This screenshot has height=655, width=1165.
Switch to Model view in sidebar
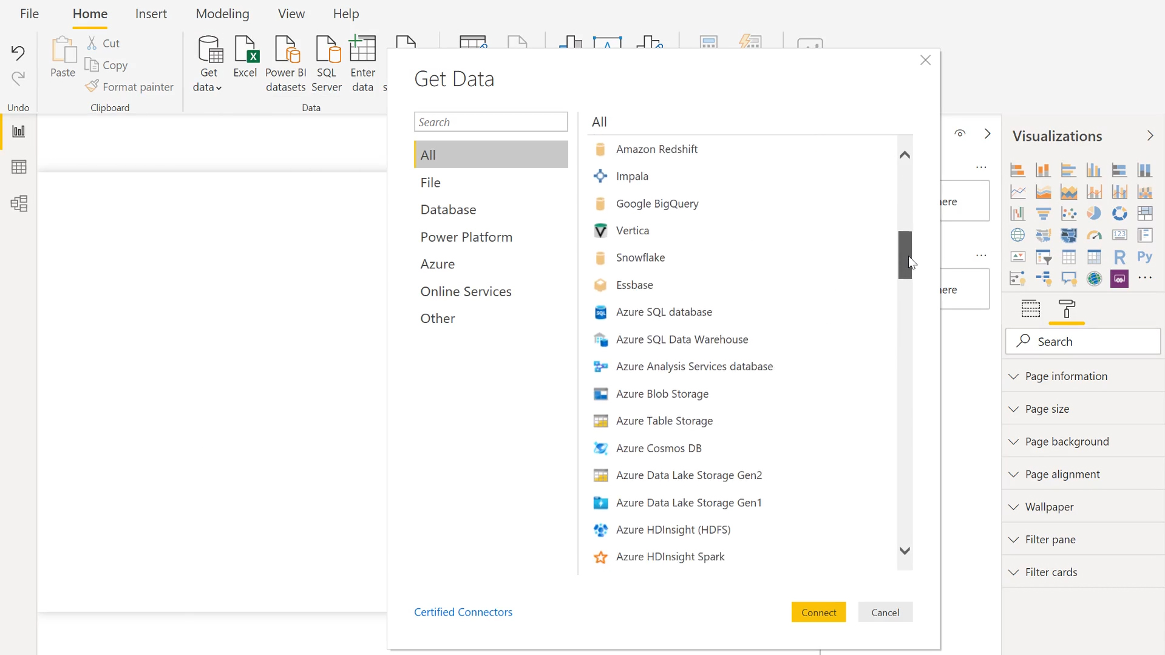pyautogui.click(x=19, y=203)
